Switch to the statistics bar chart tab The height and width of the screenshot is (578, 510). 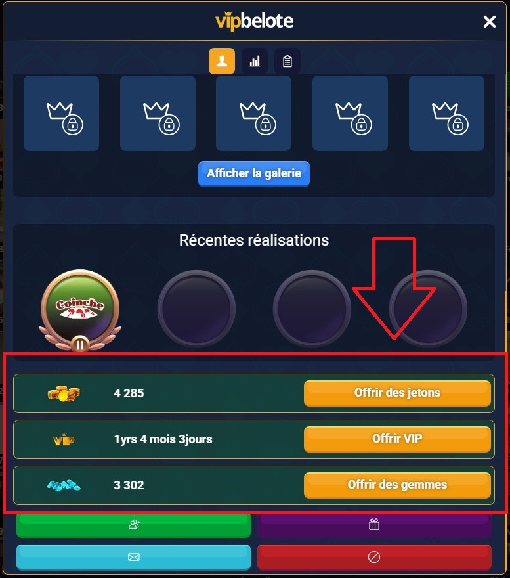255,61
